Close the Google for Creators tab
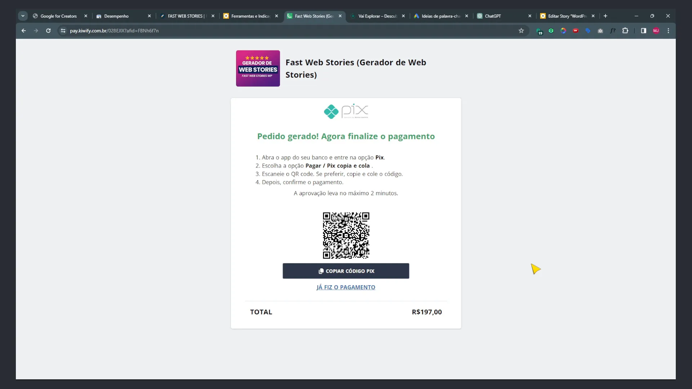Screen dimensions: 692x389 pyautogui.click(x=86, y=16)
